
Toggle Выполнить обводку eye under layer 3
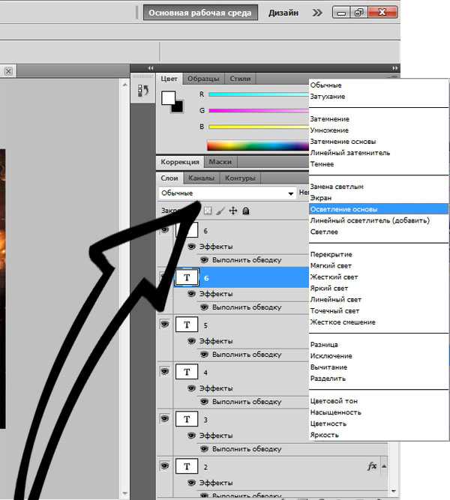pos(204,449)
